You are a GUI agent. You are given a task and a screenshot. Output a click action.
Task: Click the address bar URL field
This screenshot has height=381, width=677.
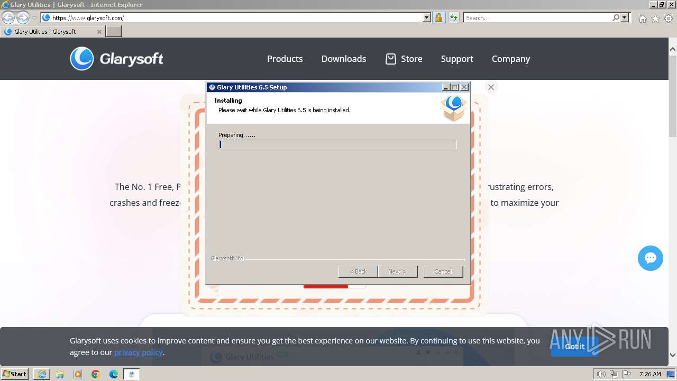coord(236,17)
